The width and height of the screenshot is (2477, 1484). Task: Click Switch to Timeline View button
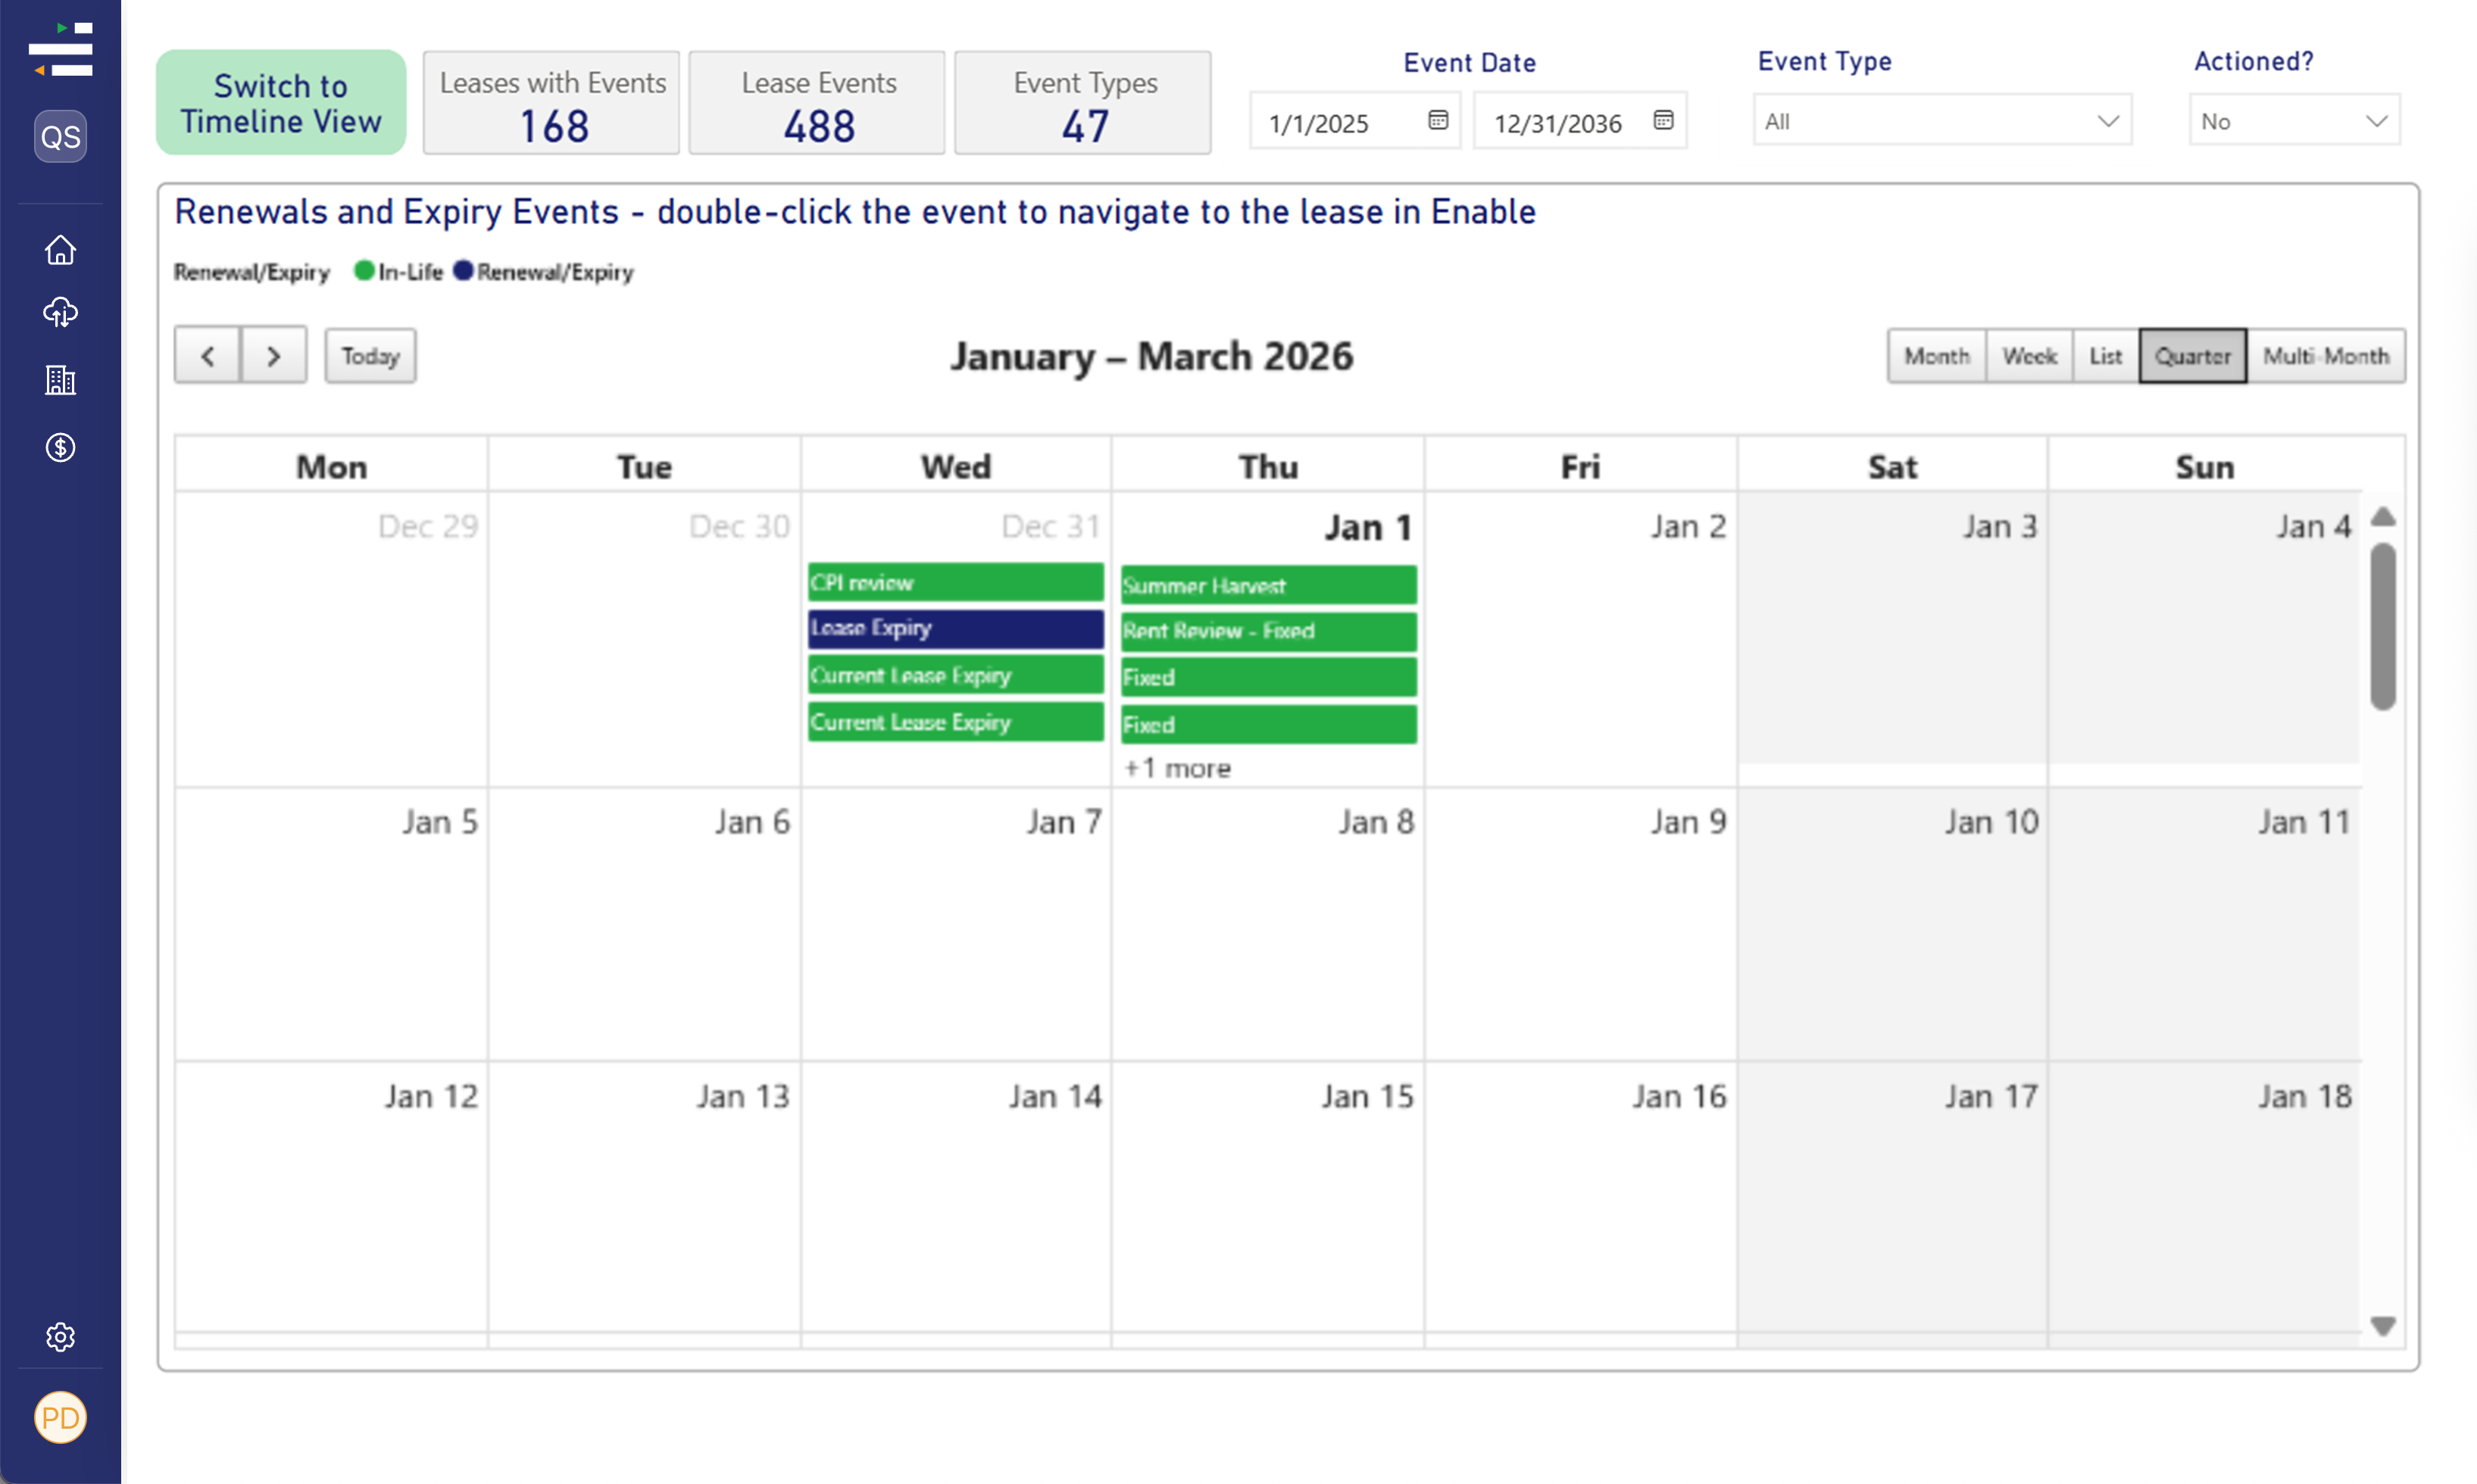[281, 103]
